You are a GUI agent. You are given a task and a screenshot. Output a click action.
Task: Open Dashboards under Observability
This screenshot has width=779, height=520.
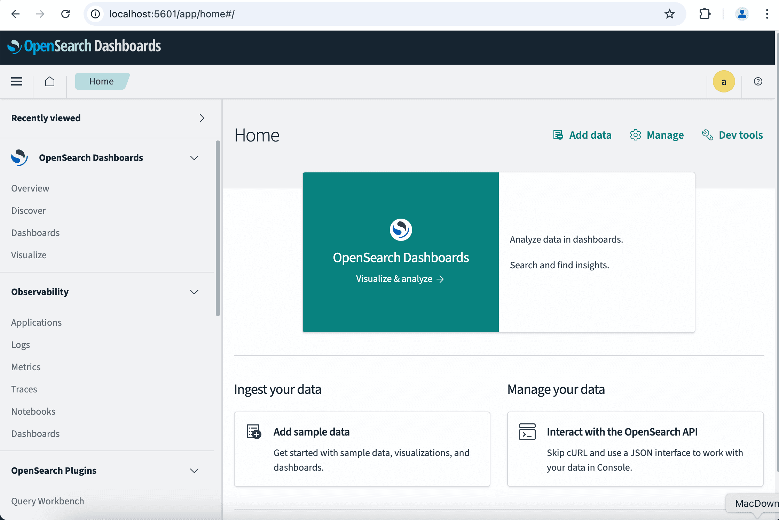pyautogui.click(x=36, y=434)
